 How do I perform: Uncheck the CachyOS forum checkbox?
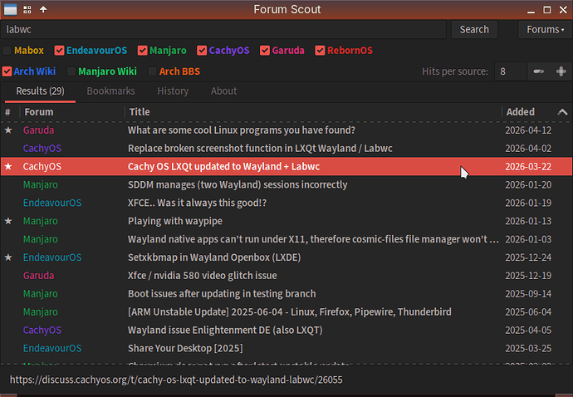pyautogui.click(x=202, y=51)
